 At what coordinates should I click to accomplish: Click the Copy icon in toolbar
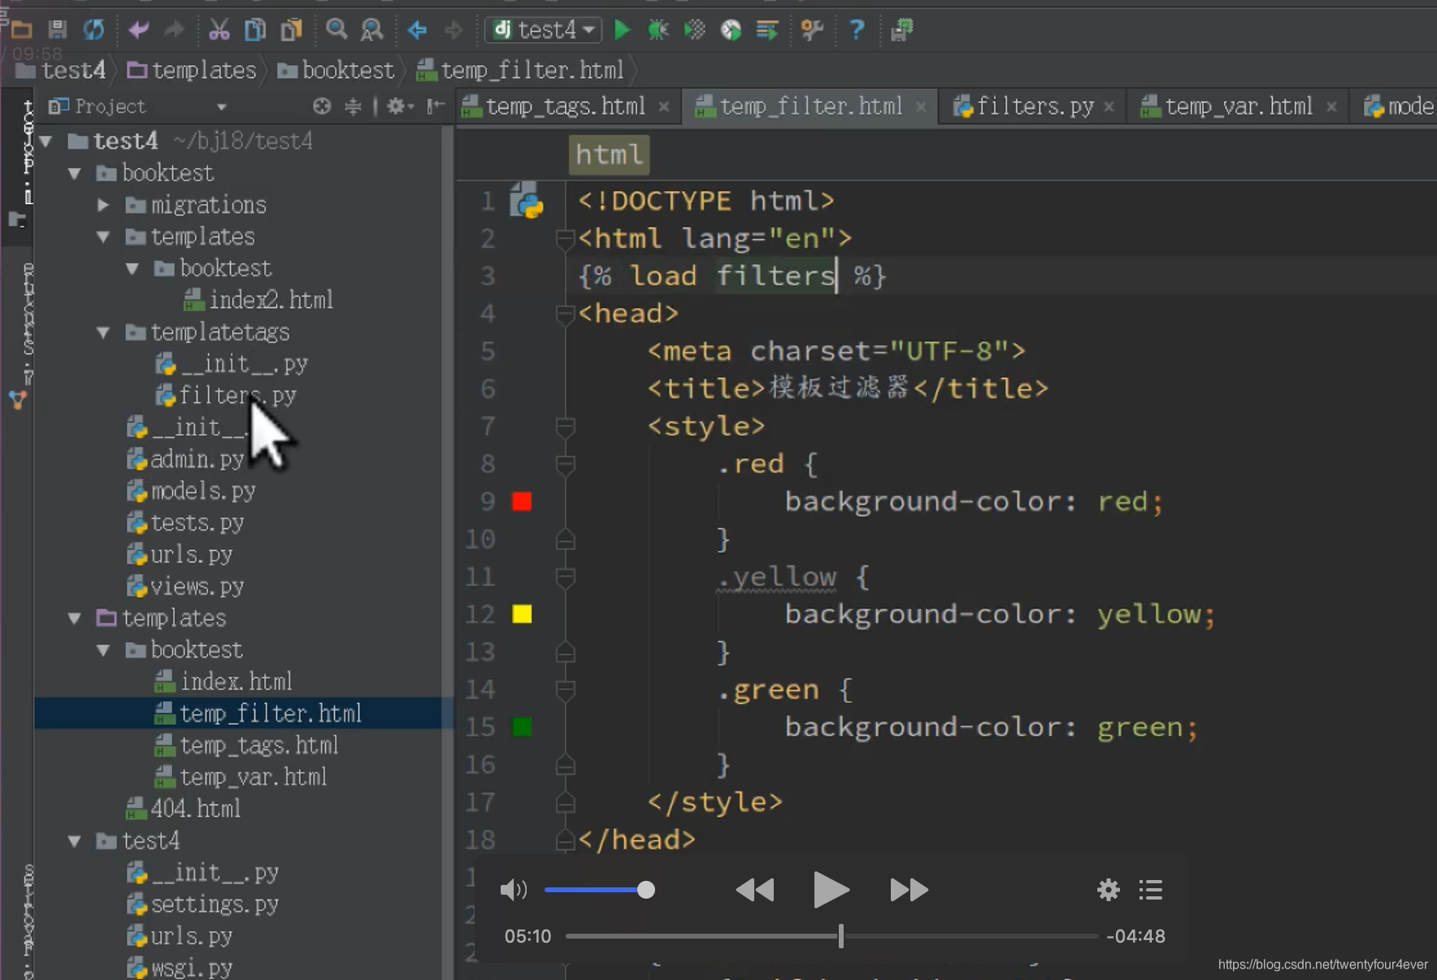[255, 30]
